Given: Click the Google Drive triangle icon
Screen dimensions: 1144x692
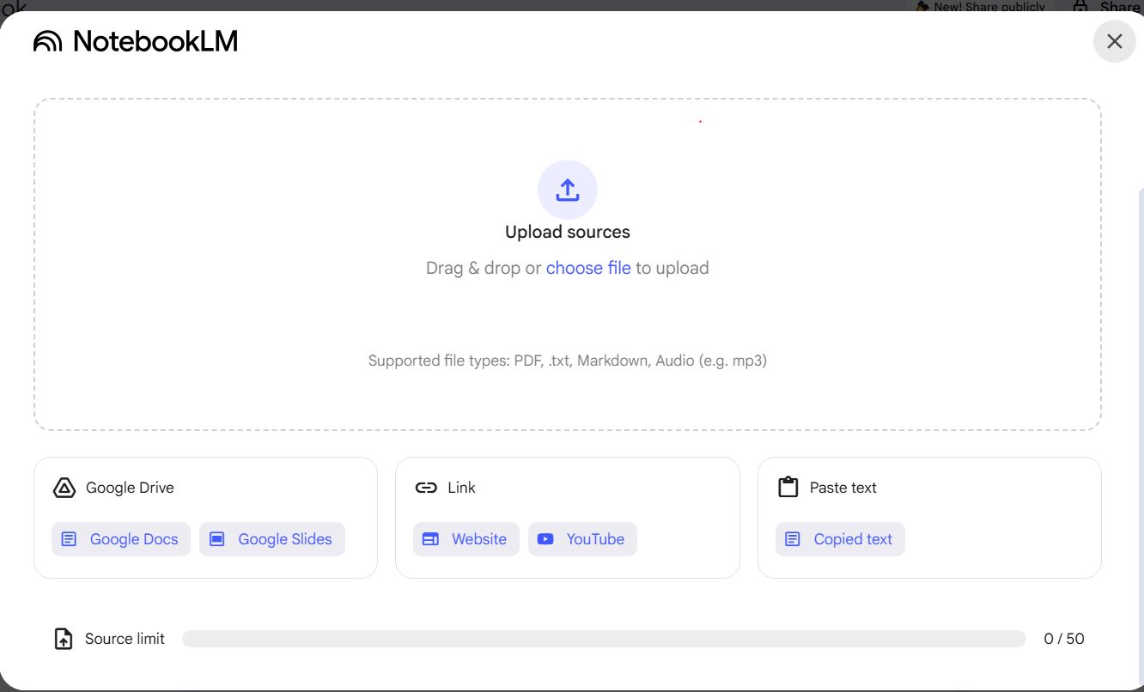Looking at the screenshot, I should (64, 488).
